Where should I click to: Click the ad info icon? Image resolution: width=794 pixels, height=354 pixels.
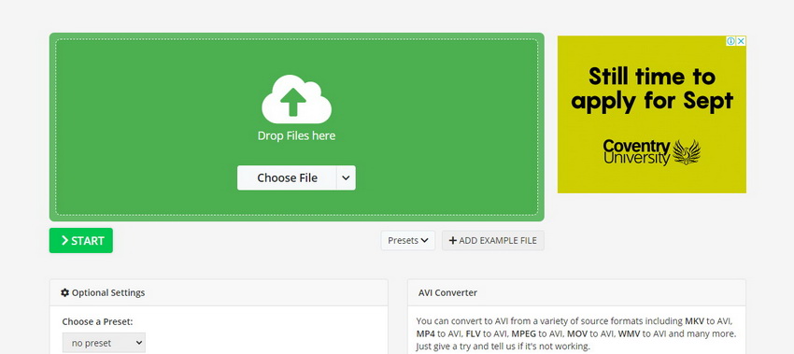(x=730, y=41)
